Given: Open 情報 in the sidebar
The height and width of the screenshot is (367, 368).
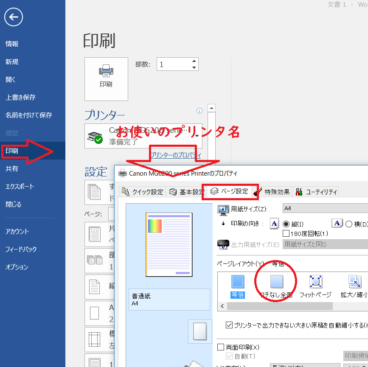Looking at the screenshot, I should point(12,44).
